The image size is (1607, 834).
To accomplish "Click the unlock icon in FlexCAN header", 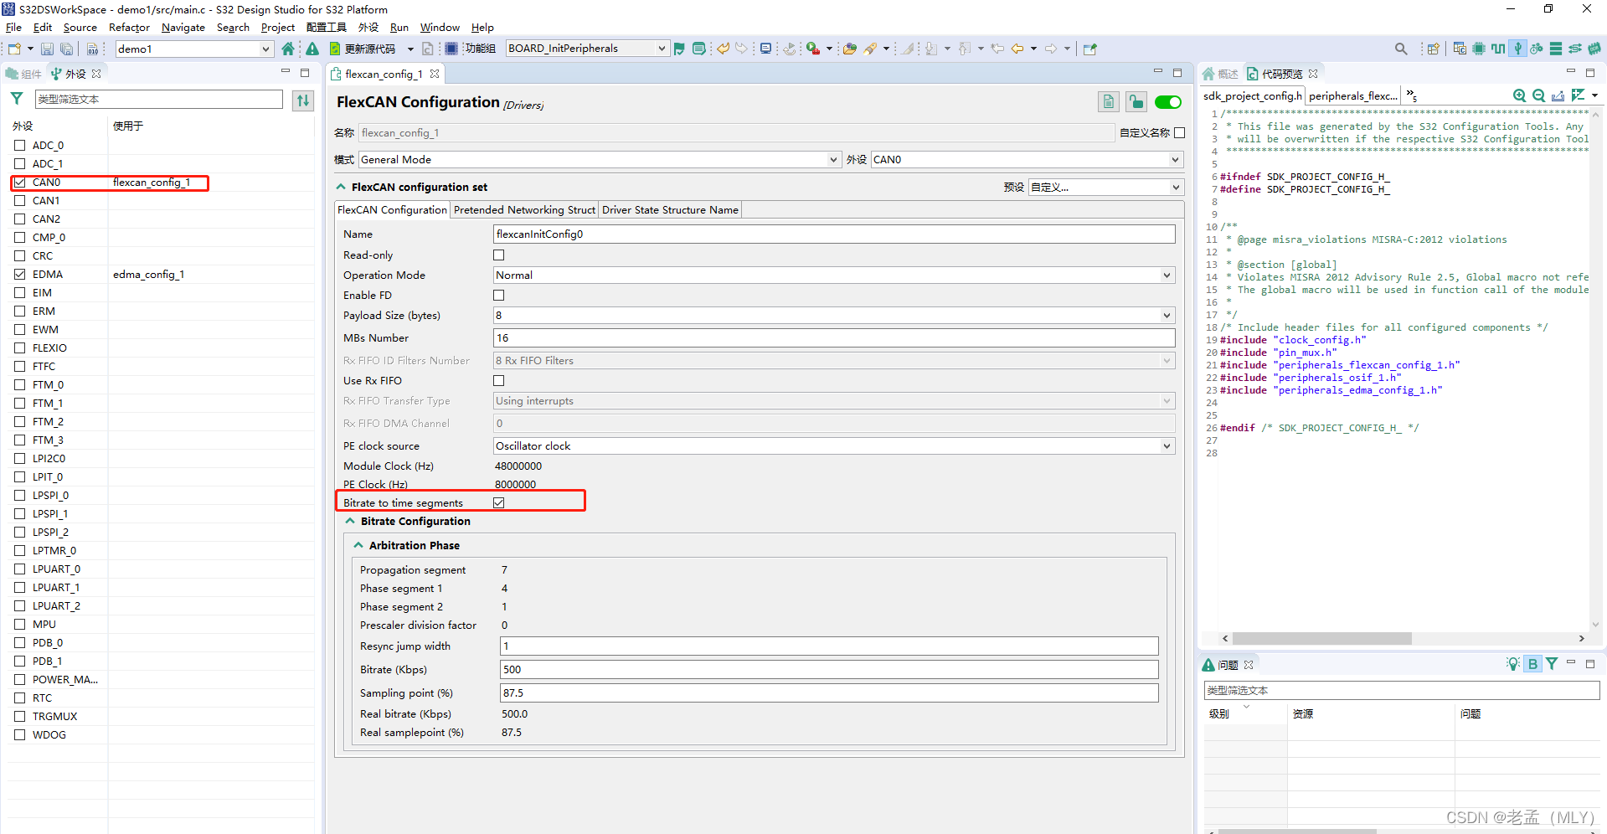I will [1136, 102].
